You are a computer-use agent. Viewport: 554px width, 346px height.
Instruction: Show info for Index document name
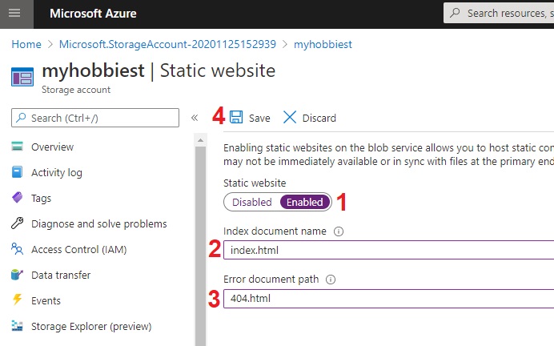(x=339, y=231)
